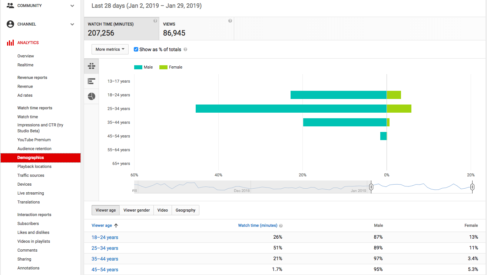This screenshot has width=487, height=275.
Task: Select the Analytics bar chart icon
Action: pyautogui.click(x=10, y=42)
